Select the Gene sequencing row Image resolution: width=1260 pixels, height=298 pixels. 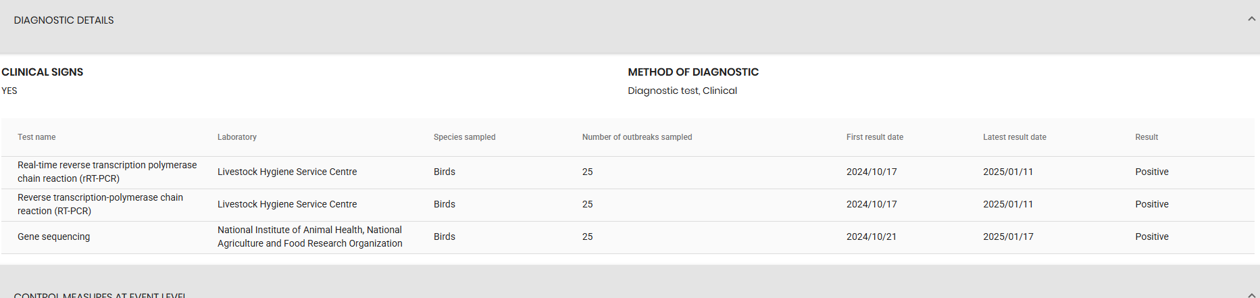[628, 237]
